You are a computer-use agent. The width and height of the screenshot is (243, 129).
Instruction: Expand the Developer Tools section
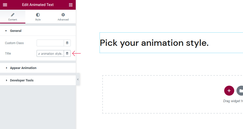22,80
